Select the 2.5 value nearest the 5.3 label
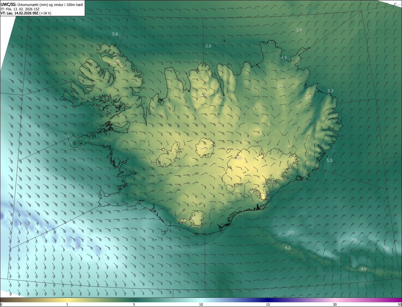This screenshot has height=307, width=402. [308, 97]
